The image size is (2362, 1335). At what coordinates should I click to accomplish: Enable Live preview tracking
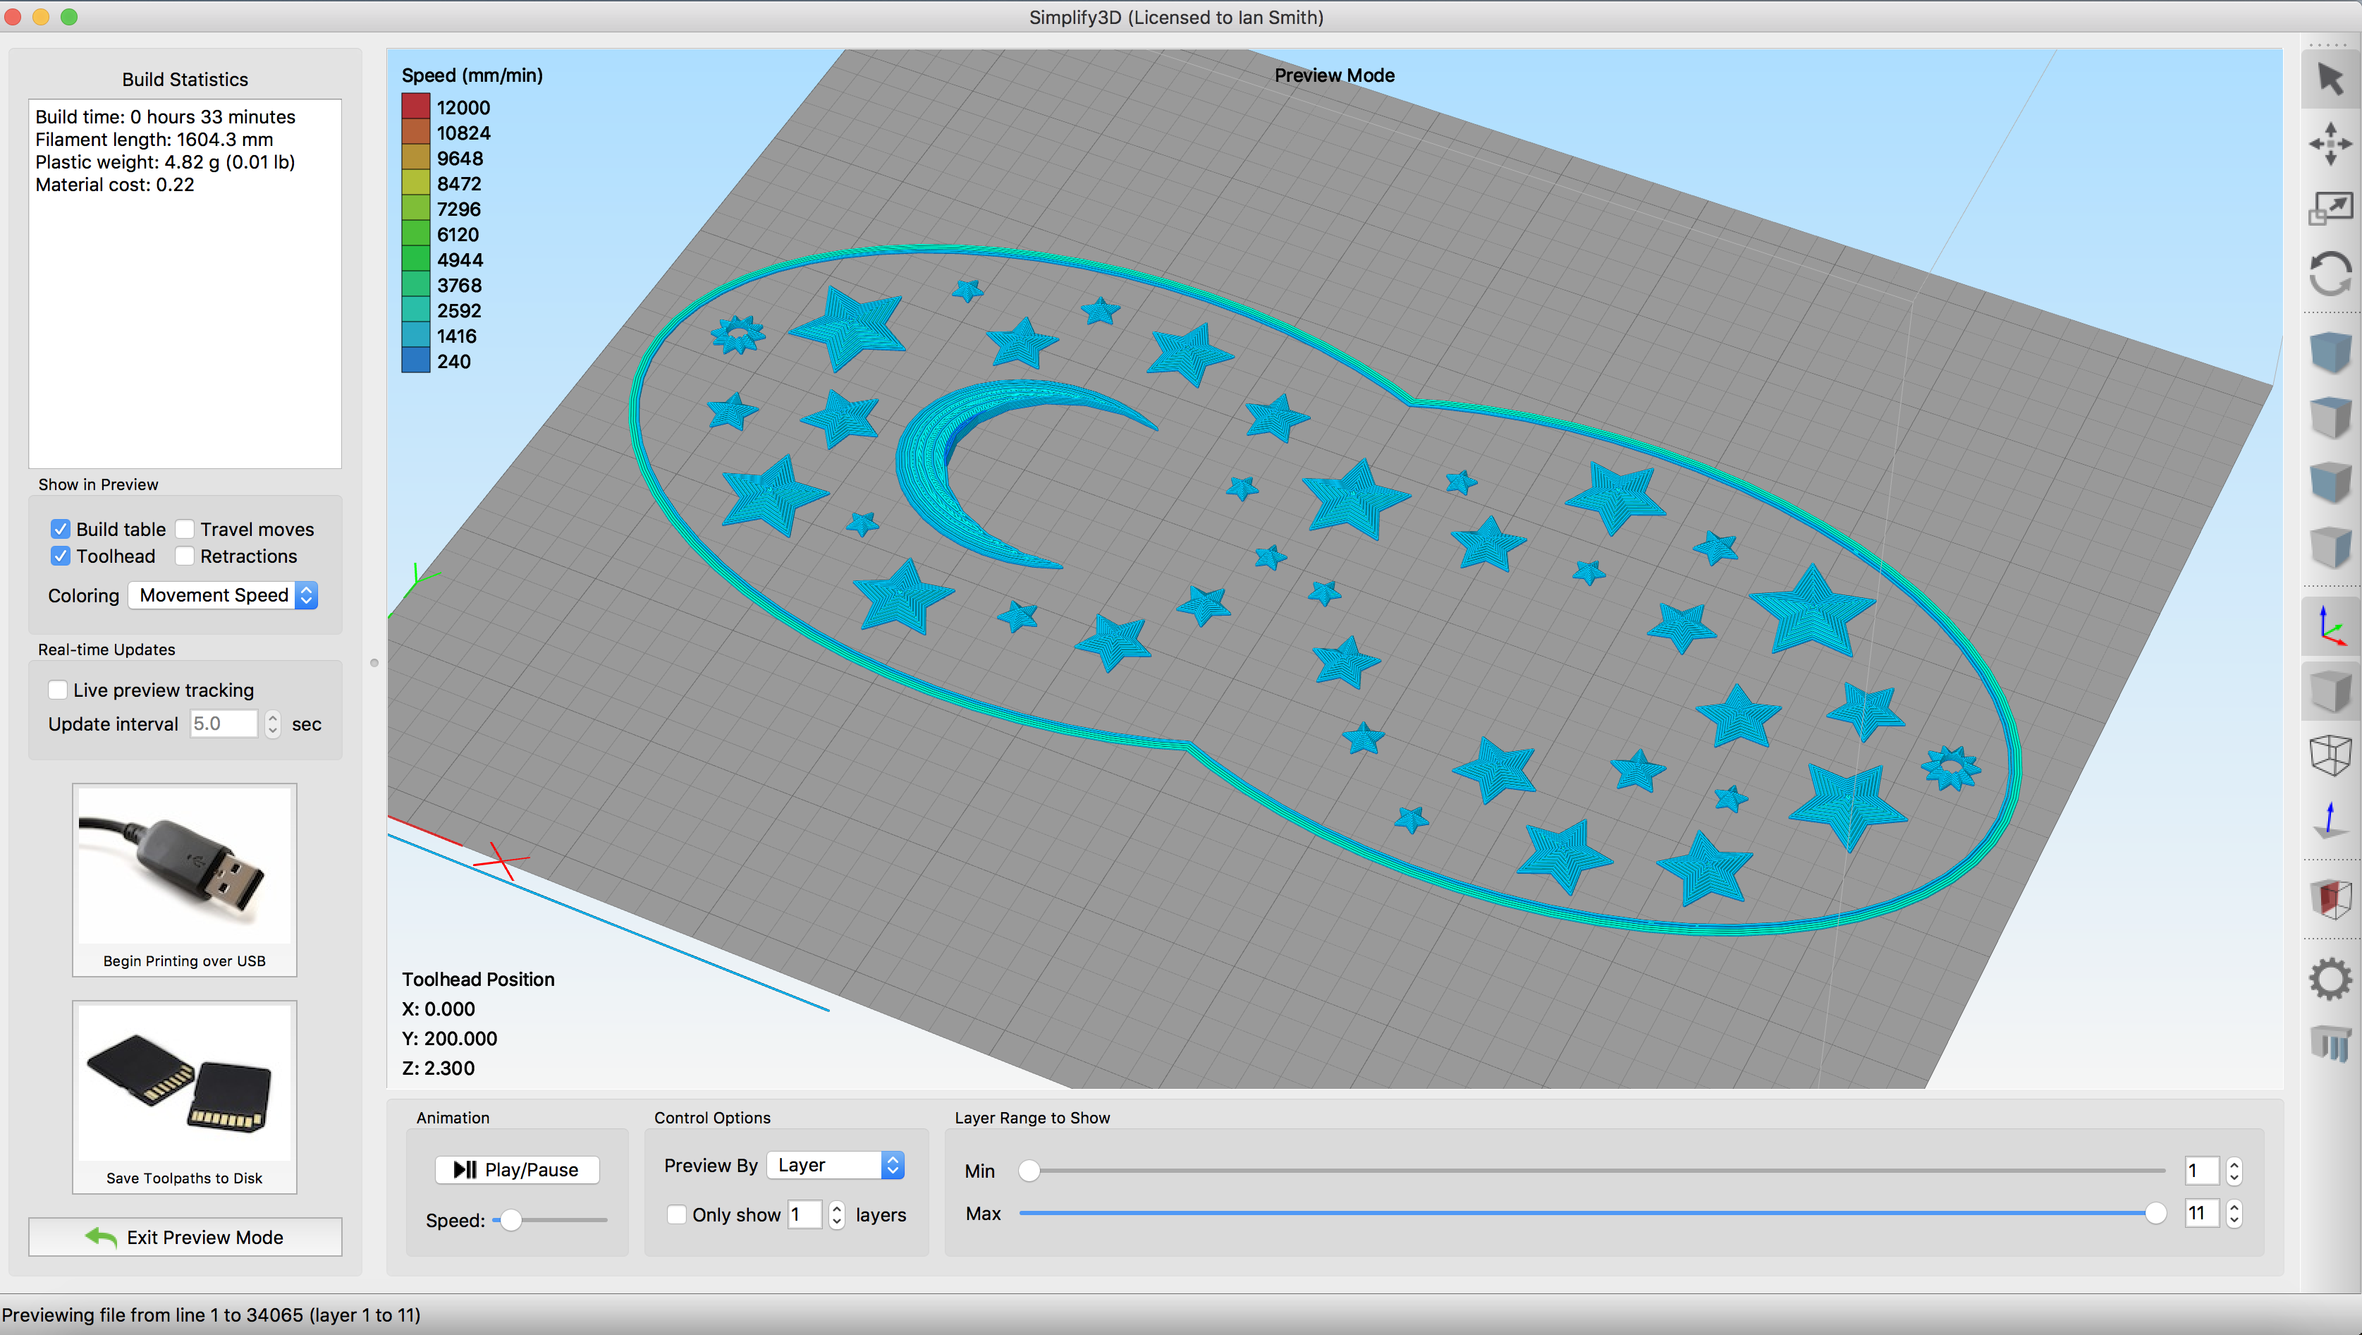58,690
